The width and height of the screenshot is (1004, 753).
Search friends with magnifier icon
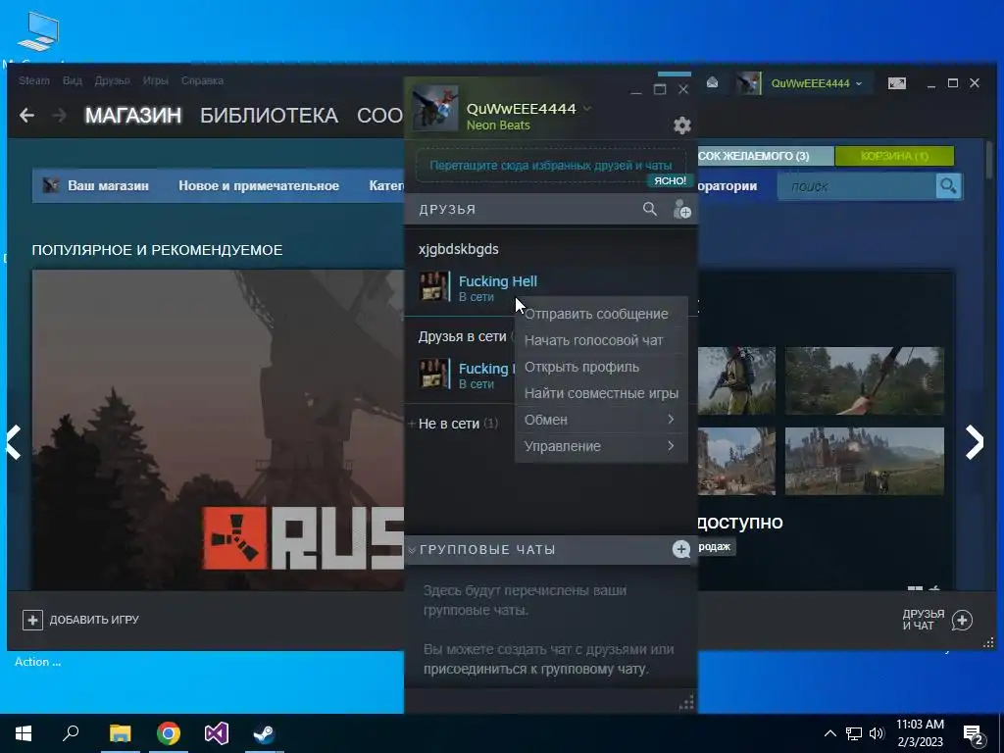click(649, 209)
